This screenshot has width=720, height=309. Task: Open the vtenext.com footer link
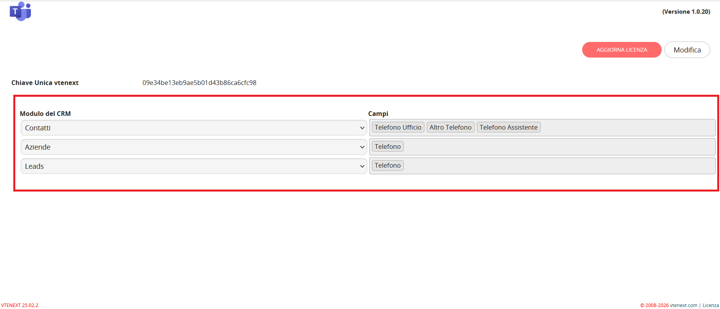coord(684,305)
